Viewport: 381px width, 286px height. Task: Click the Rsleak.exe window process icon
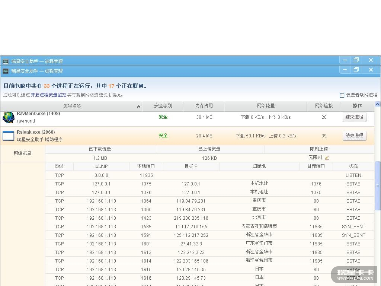pos(9,136)
